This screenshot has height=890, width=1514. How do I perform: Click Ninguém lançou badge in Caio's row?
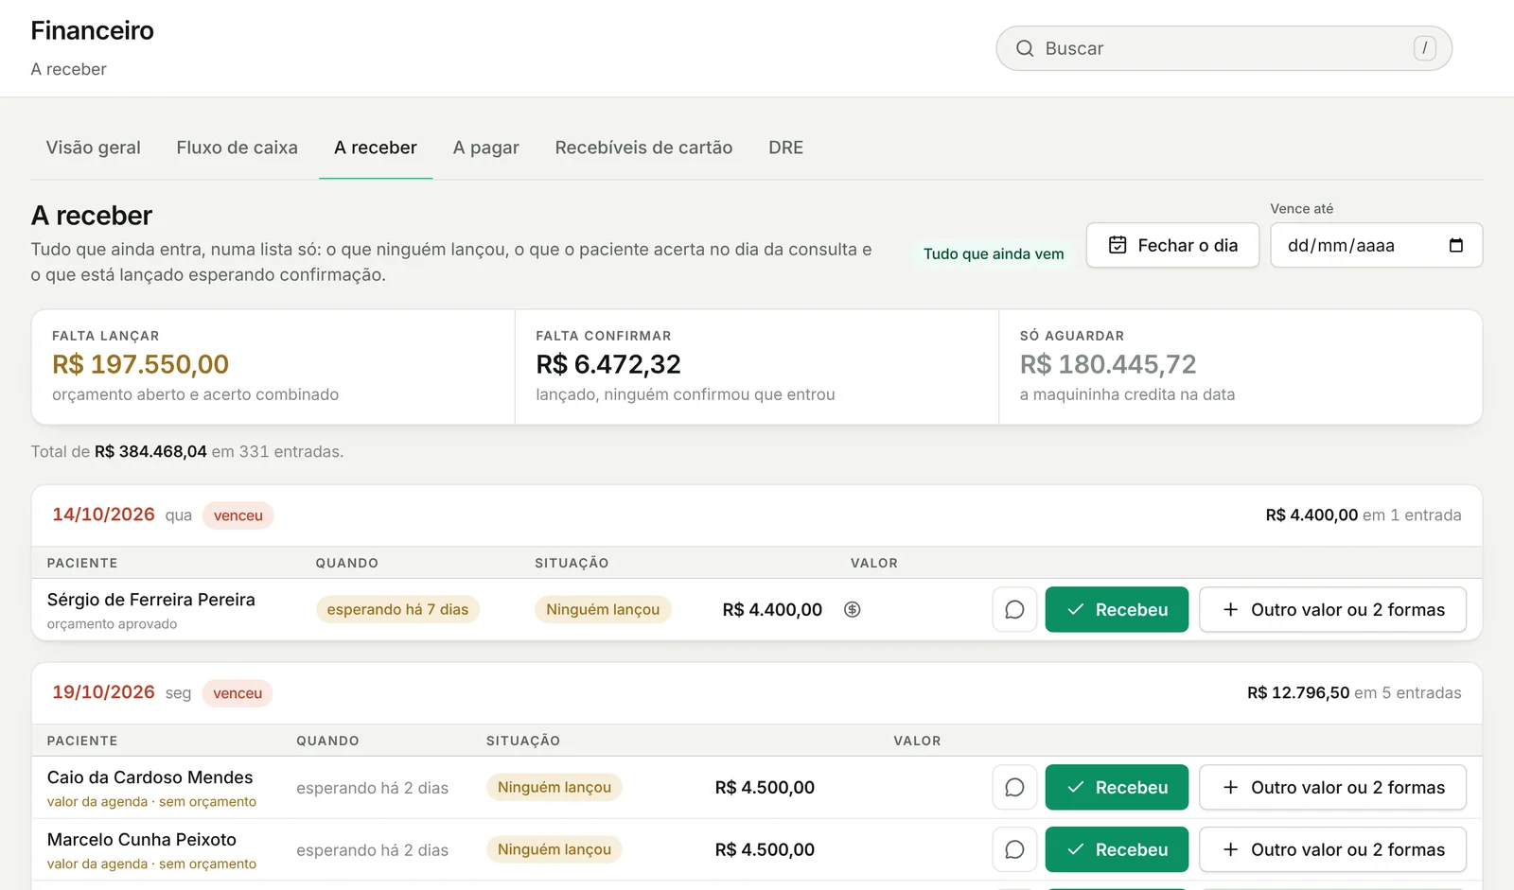[x=555, y=788]
